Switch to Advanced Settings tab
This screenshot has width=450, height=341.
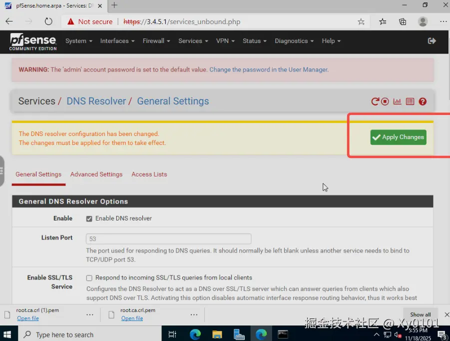coord(96,174)
